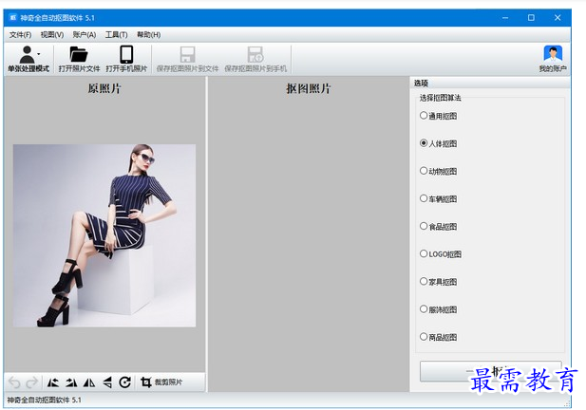Open the 工具(T) menu
The width and height of the screenshot is (586, 410).
[116, 35]
